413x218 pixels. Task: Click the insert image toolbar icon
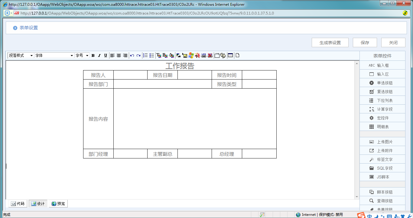185,56
